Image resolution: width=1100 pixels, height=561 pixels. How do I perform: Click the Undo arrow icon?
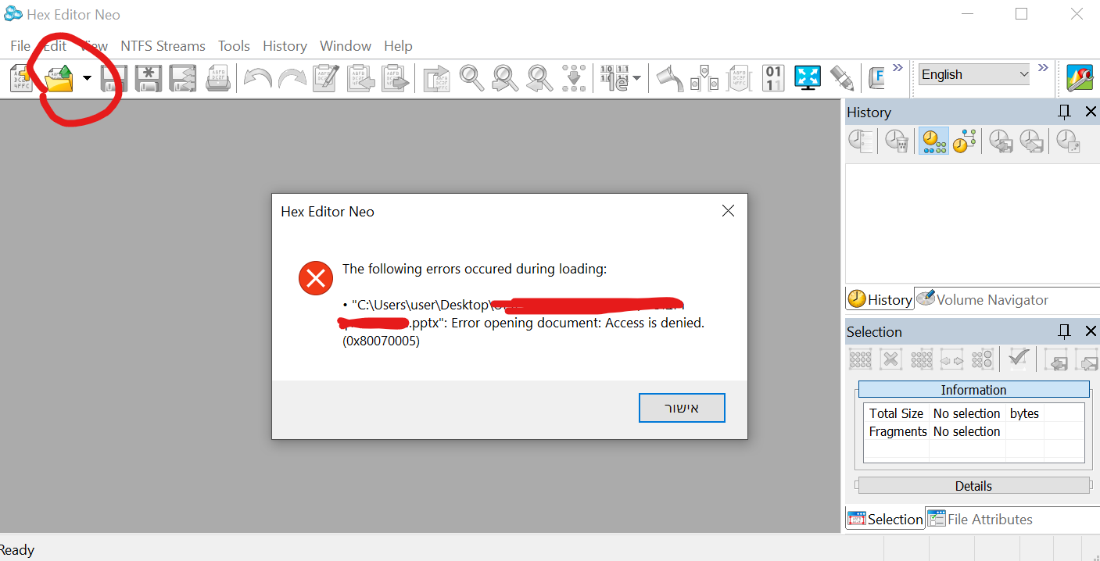[x=258, y=78]
